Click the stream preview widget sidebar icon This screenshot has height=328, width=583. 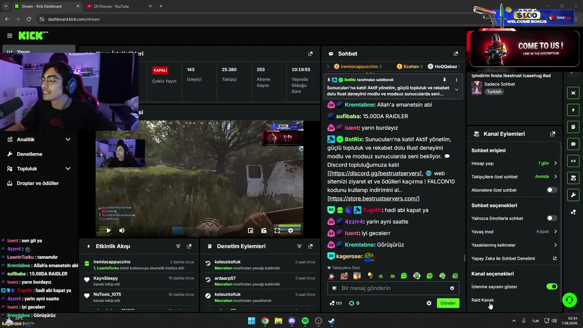[573, 93]
